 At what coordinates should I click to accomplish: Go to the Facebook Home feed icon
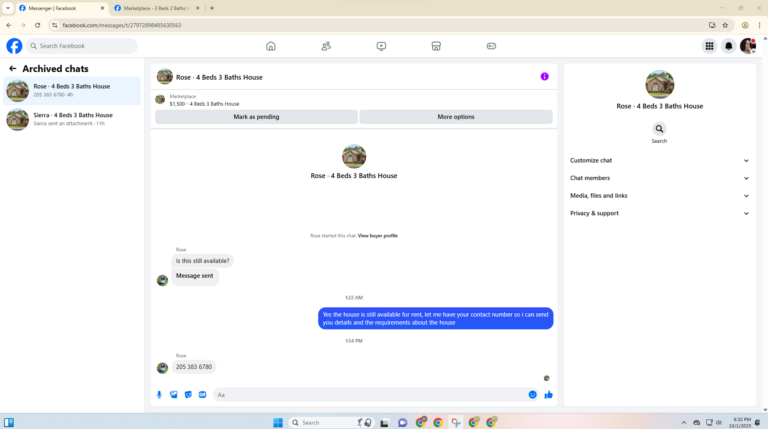tap(271, 46)
